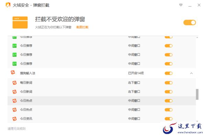This screenshot has height=135, width=206.
Task: Click the Sogou icon beside 今日资讯
Action: click(x=14, y=119)
